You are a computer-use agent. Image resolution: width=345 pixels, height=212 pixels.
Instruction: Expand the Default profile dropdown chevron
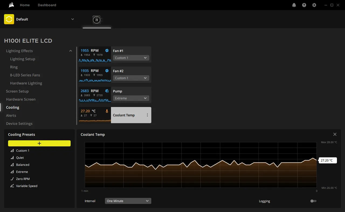tap(73, 19)
